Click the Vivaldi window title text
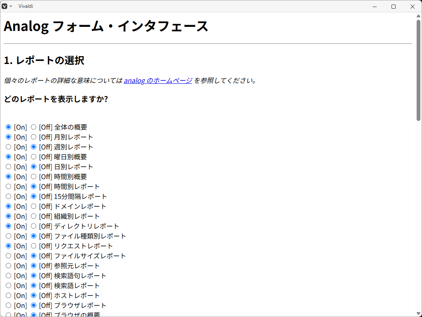422x317 pixels. click(x=26, y=6)
